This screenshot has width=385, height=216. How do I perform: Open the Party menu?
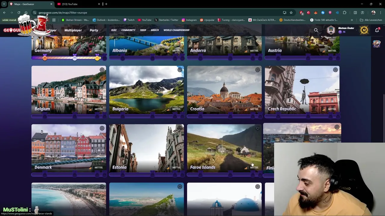click(94, 30)
